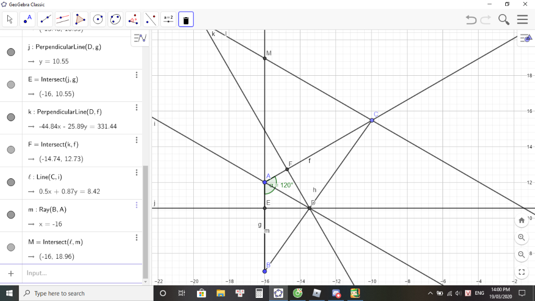The height and width of the screenshot is (301, 535).
Task: Open the Microsoft Store taskbar icon
Action: point(201,293)
